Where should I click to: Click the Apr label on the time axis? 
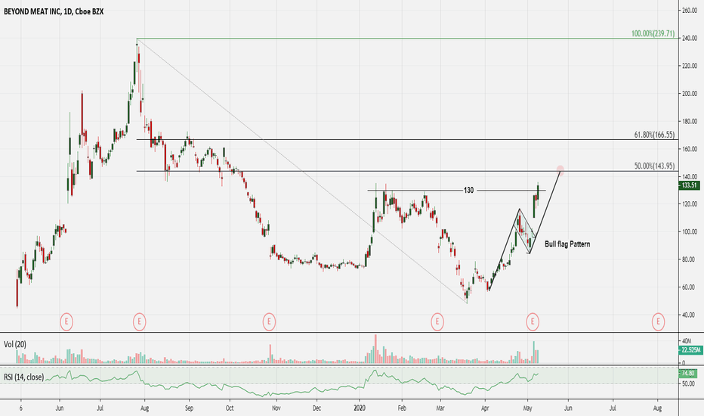[x=485, y=408]
